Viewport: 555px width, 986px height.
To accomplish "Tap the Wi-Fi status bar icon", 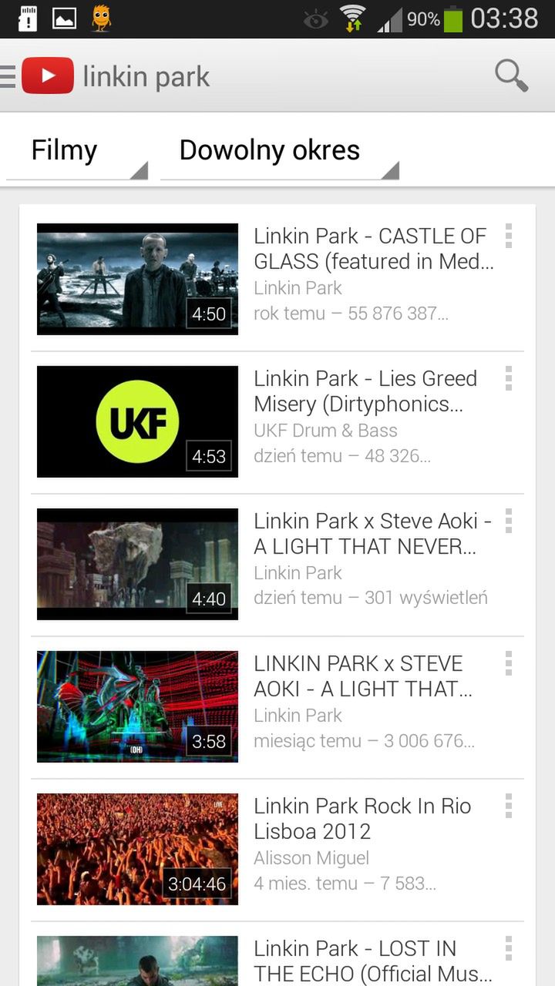I will 353,18.
